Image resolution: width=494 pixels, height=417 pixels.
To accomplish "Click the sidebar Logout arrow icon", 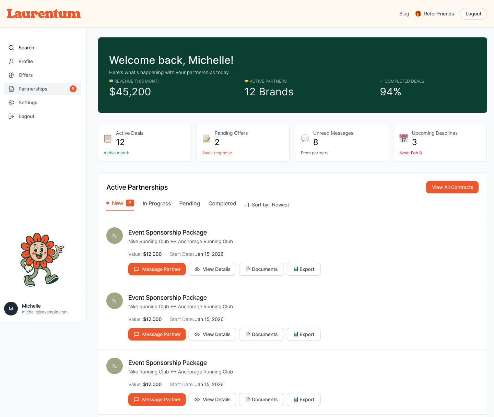I will tap(11, 116).
